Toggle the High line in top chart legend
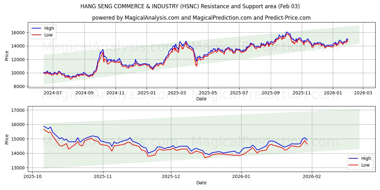This screenshot has width=380, height=190. [x=47, y=28]
